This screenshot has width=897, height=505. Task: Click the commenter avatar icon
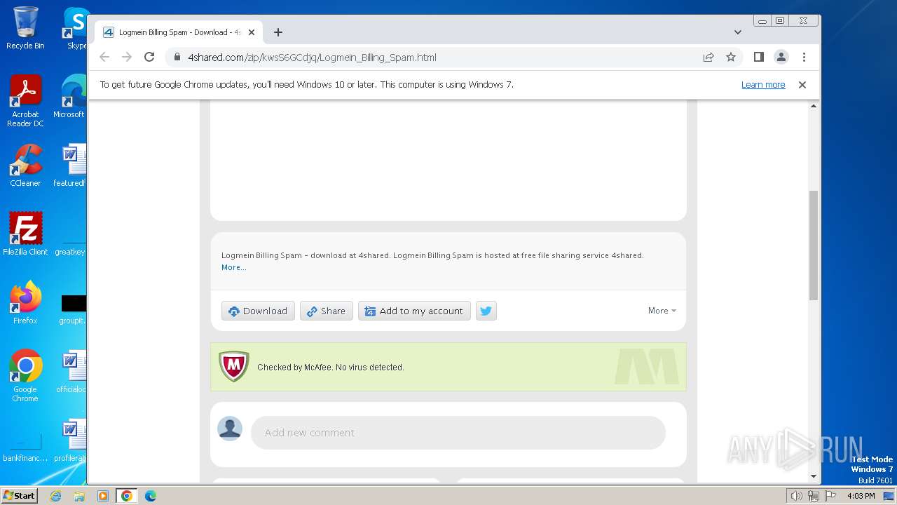(230, 429)
